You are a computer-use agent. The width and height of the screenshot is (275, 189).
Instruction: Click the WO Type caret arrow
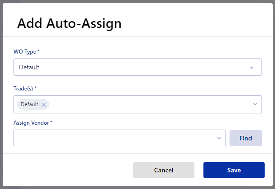click(x=251, y=68)
